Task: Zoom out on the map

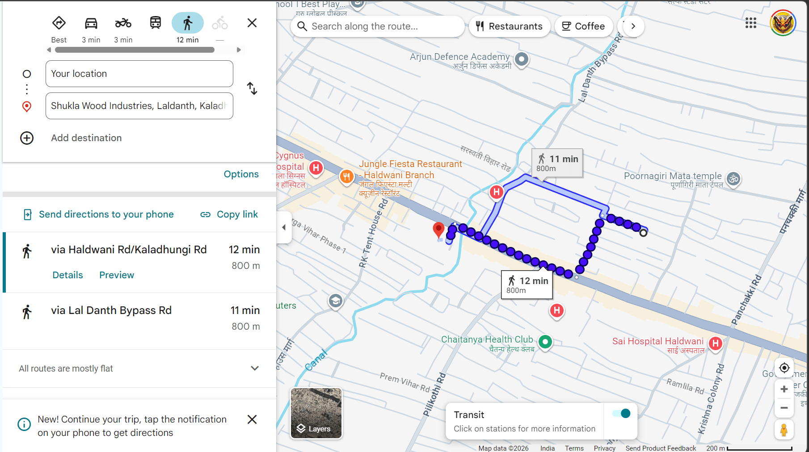Action: point(784,408)
